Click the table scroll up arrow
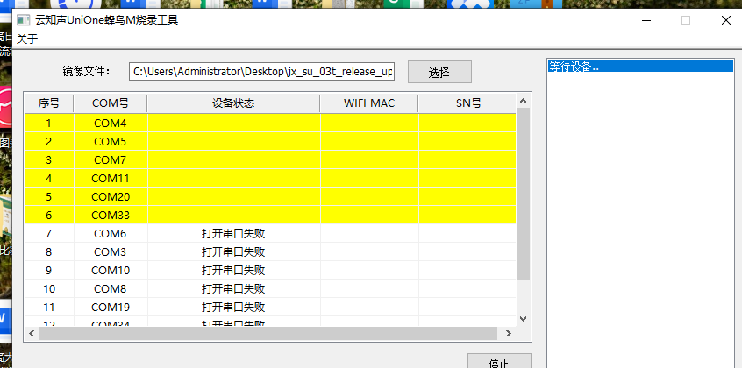This screenshot has height=368, width=742. click(523, 101)
